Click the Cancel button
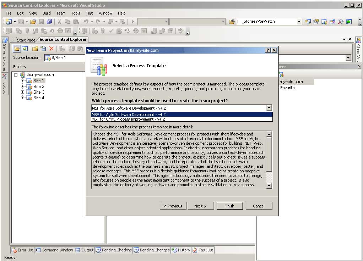Image resolution: width=363 pixels, height=261 pixels. coord(259,206)
